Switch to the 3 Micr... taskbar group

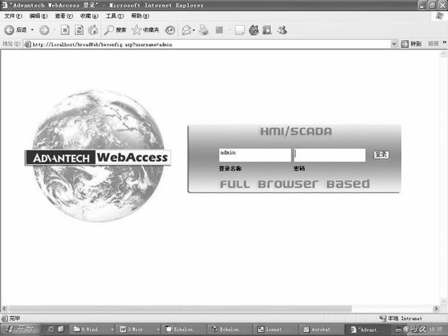[x=139, y=330]
